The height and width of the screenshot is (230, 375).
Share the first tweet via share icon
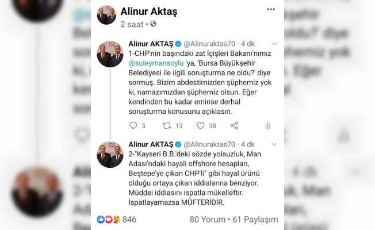pos(234,125)
